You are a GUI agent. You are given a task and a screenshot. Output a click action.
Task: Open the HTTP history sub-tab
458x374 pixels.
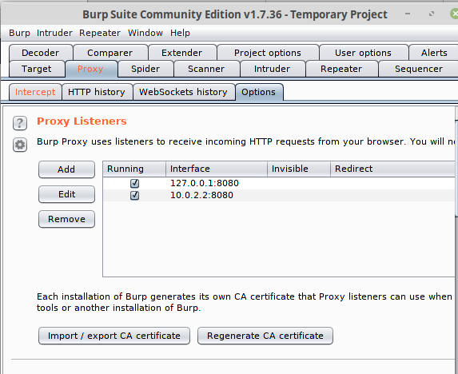97,92
